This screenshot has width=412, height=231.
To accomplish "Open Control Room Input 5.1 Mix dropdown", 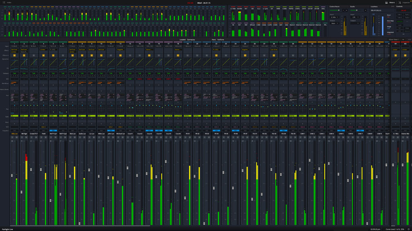I will click(334, 17).
